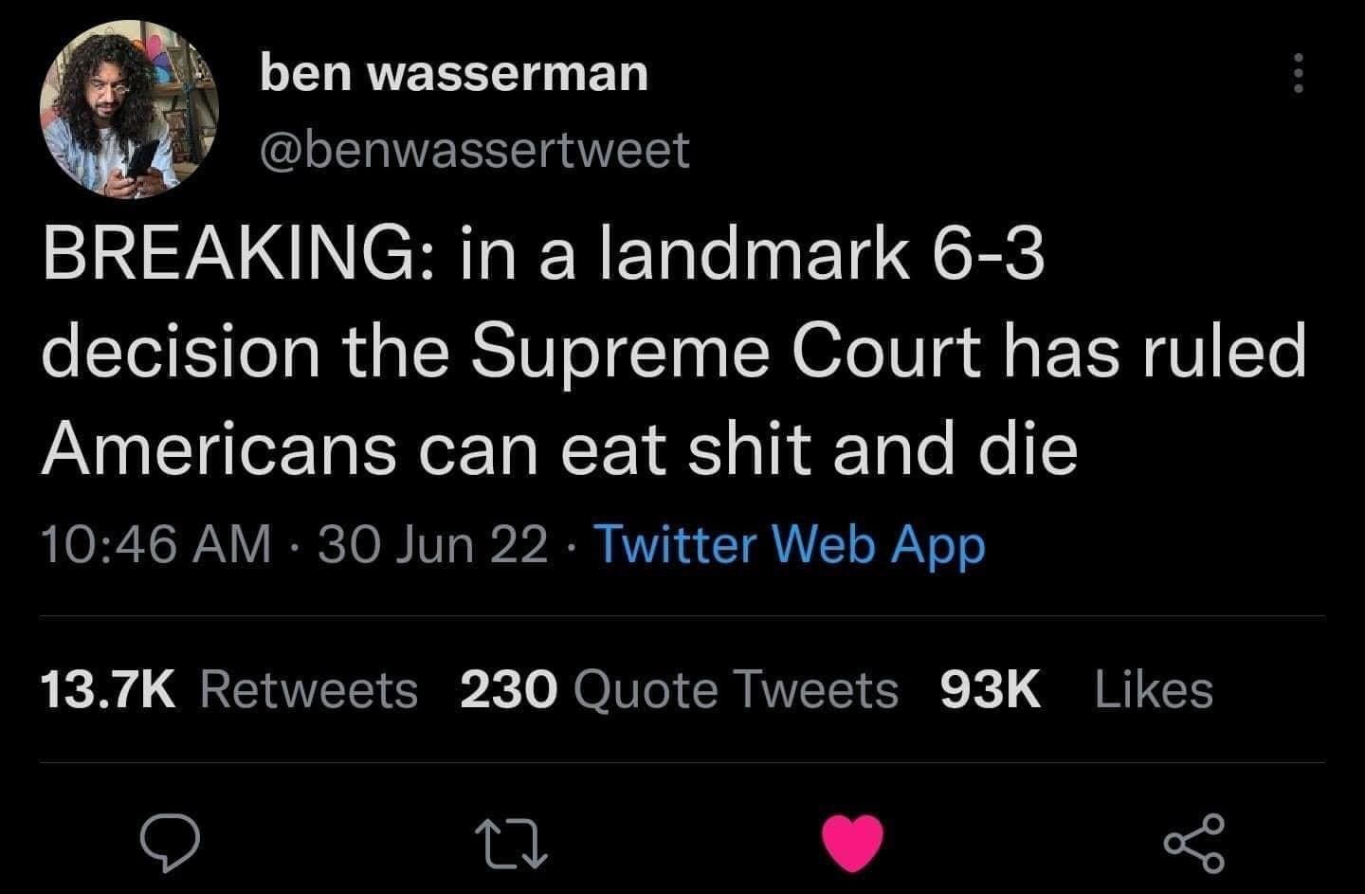View the 93K likes count

(x=991, y=689)
